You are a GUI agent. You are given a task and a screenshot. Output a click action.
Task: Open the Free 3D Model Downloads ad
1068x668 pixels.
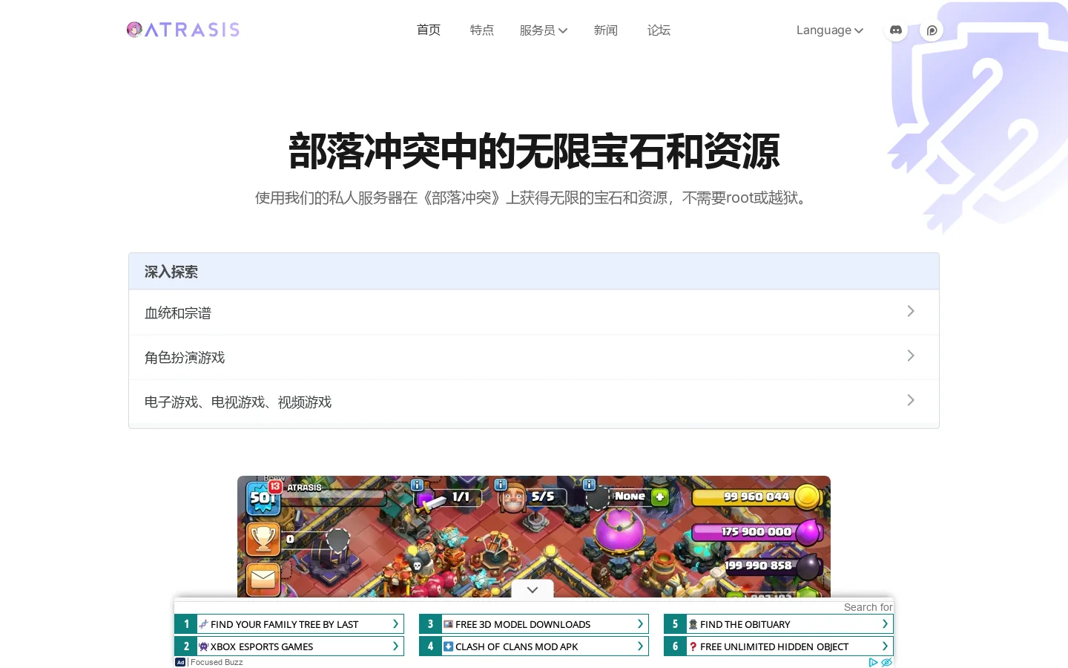coord(534,624)
